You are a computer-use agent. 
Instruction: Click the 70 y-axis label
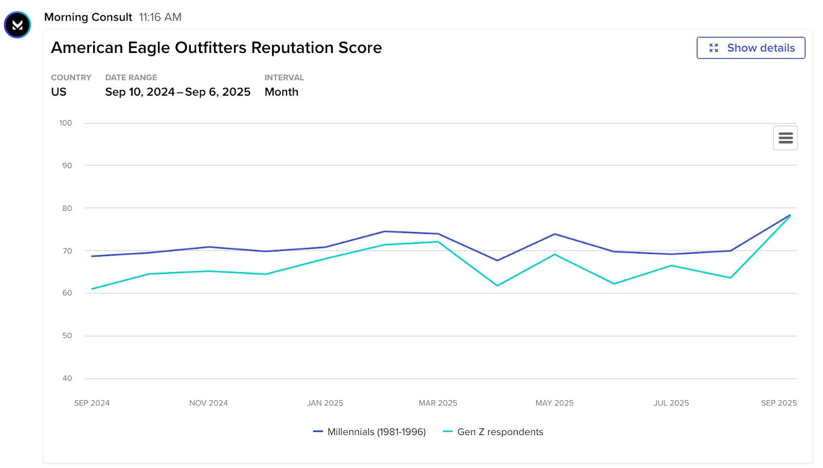click(x=67, y=251)
